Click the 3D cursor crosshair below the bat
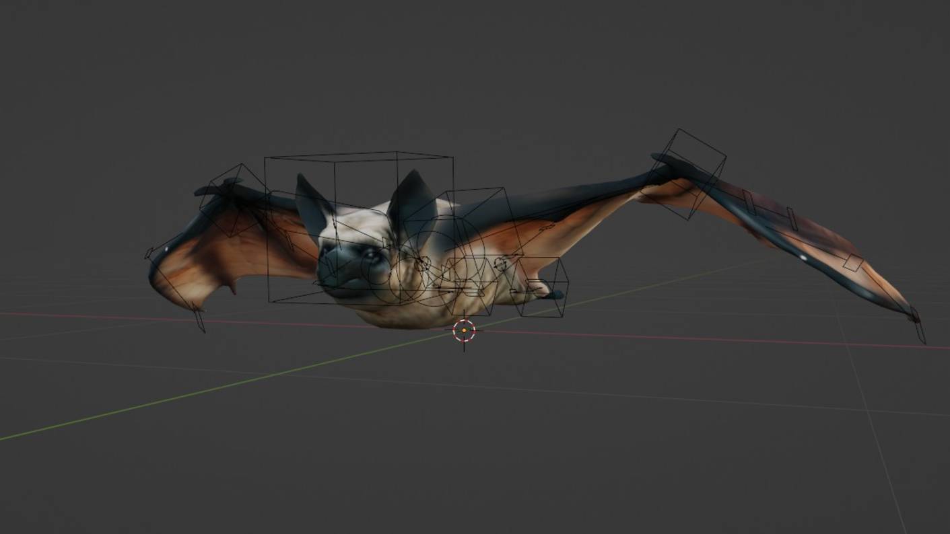 click(x=464, y=330)
